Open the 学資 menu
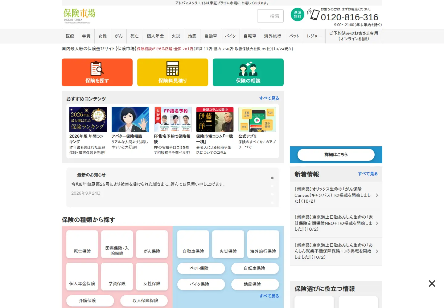The image size is (444, 308). (86, 36)
